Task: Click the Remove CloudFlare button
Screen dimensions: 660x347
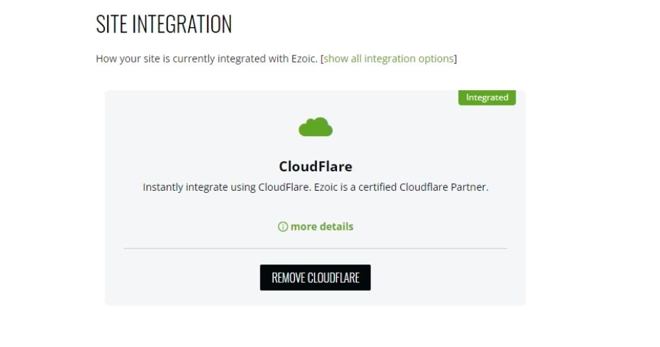Action: point(315,278)
